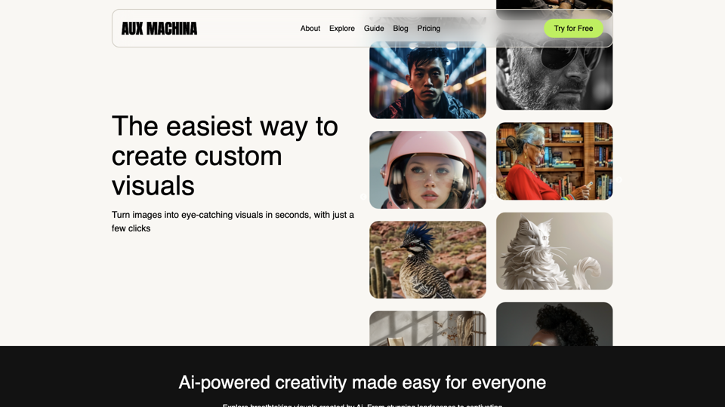Click next arrow right of library woman image

click(619, 180)
